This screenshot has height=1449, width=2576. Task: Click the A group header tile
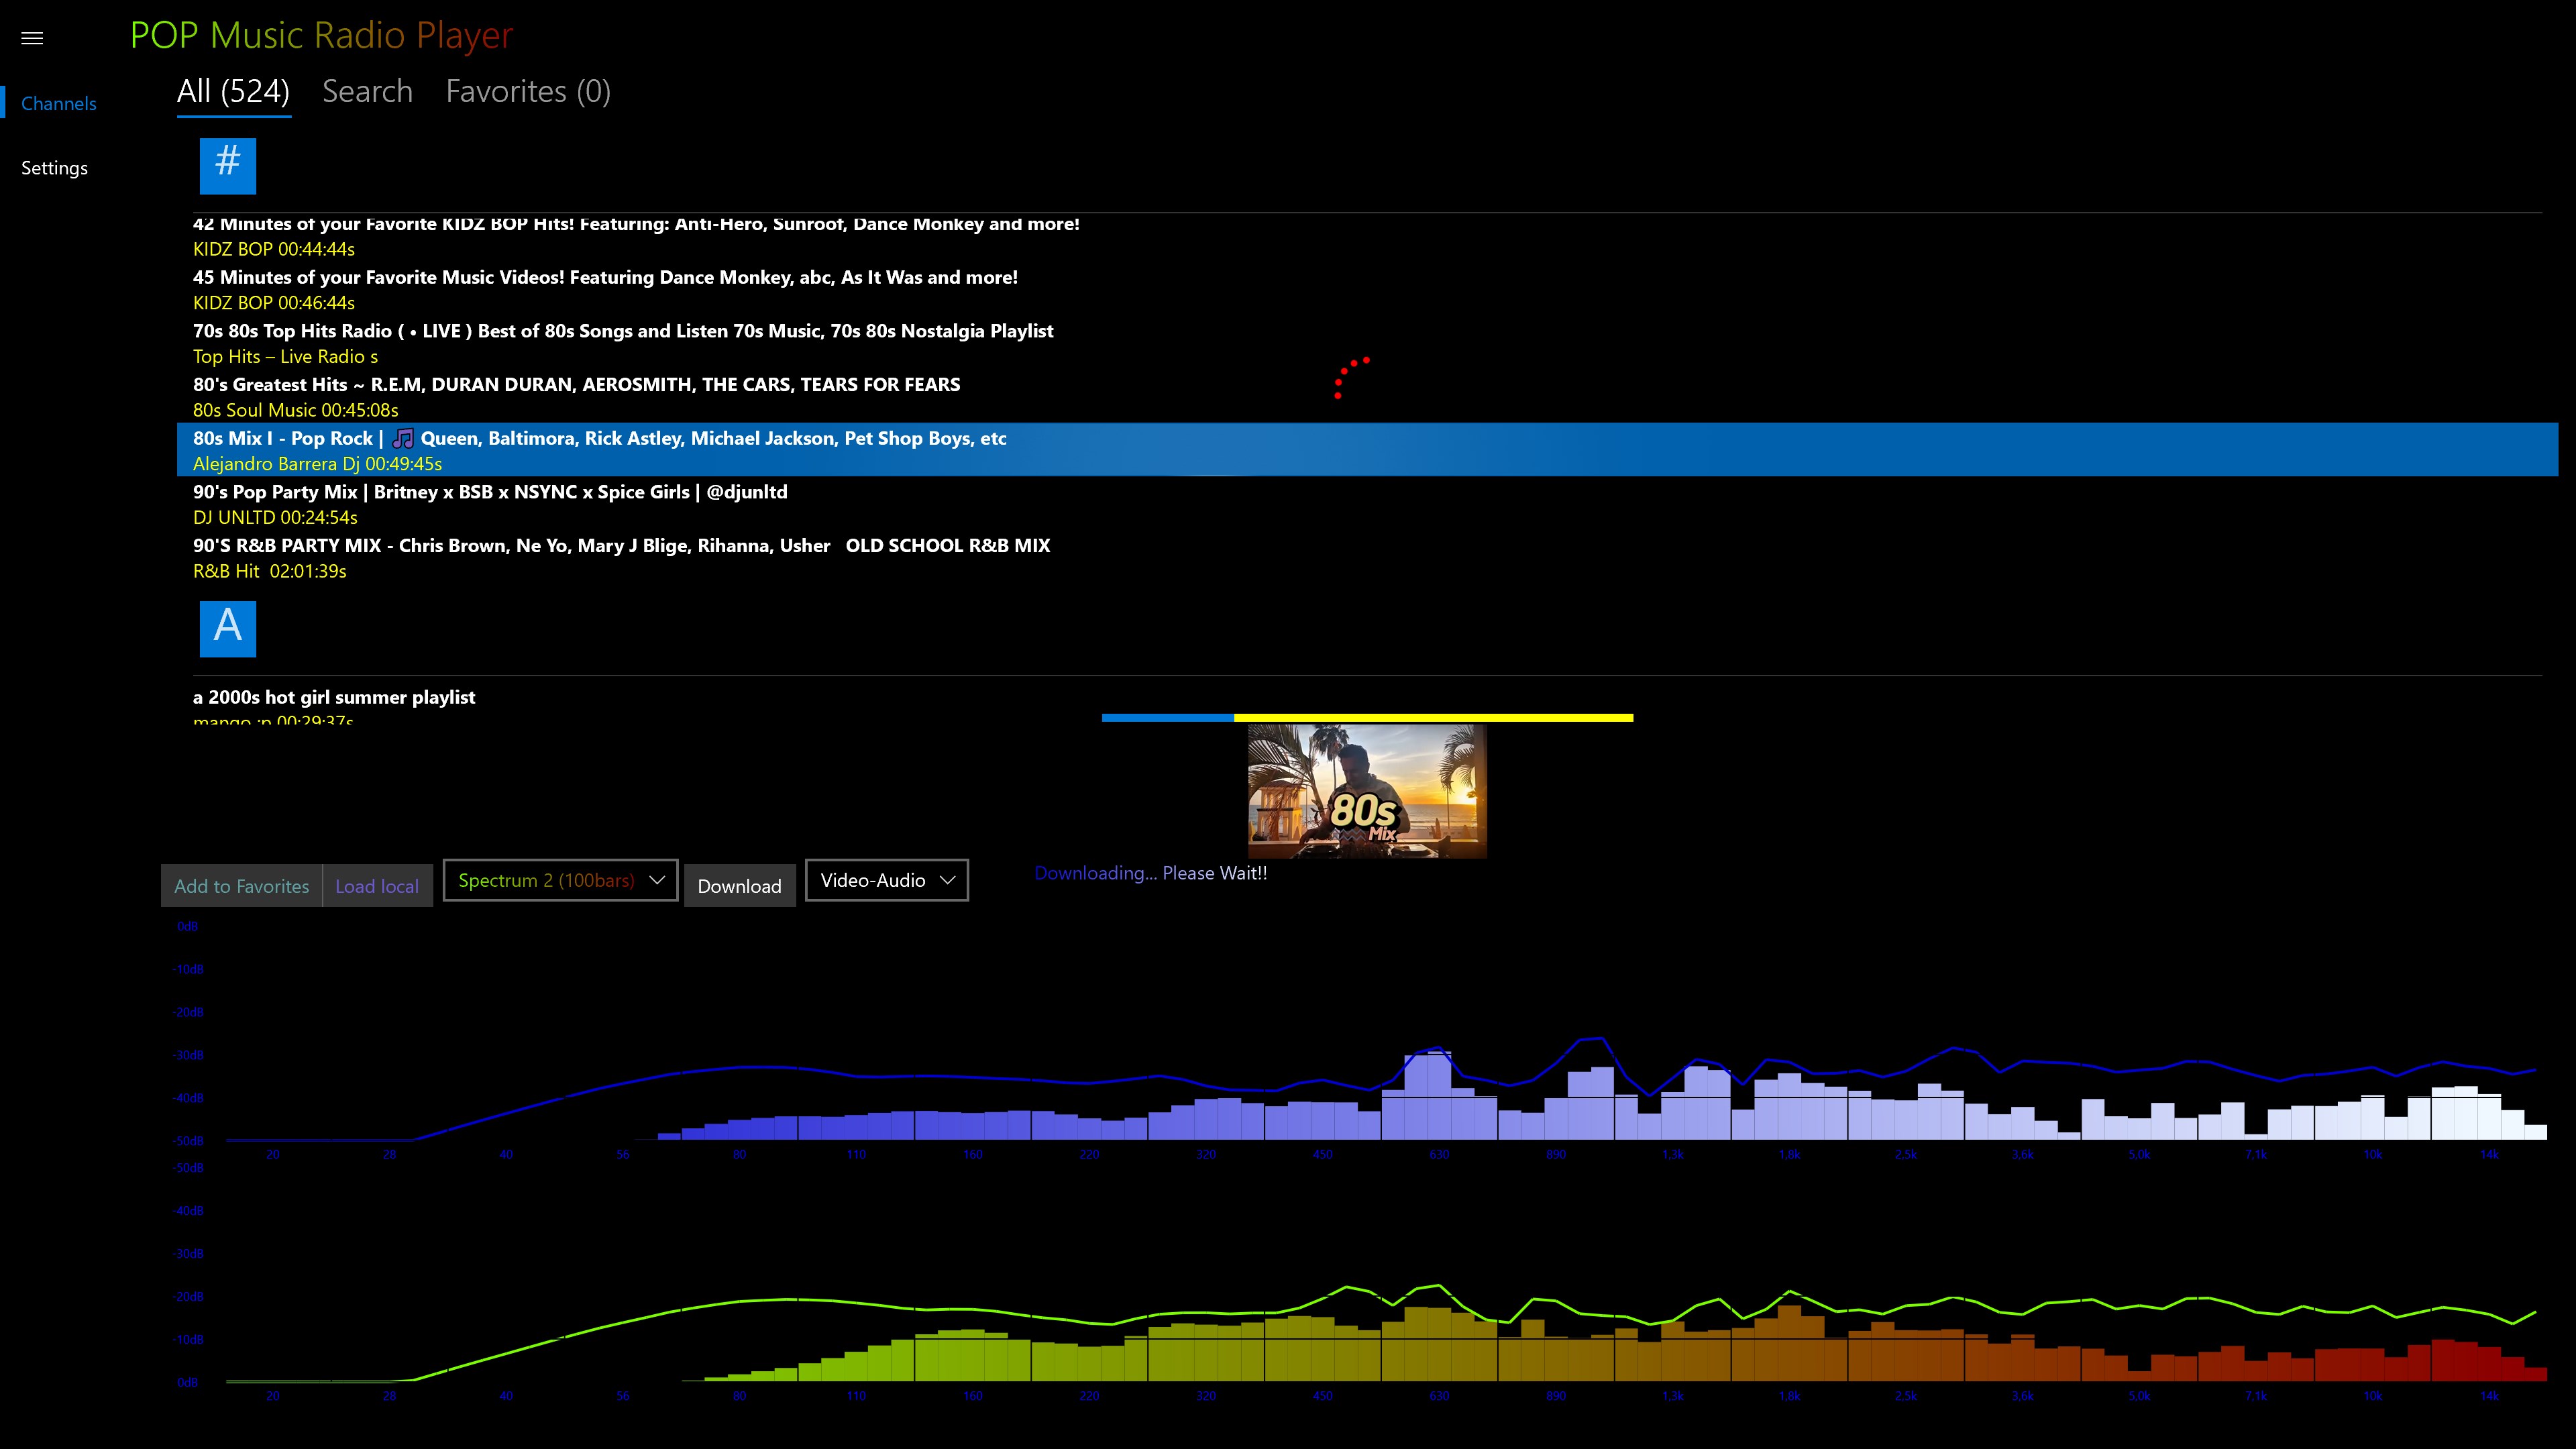point(227,628)
